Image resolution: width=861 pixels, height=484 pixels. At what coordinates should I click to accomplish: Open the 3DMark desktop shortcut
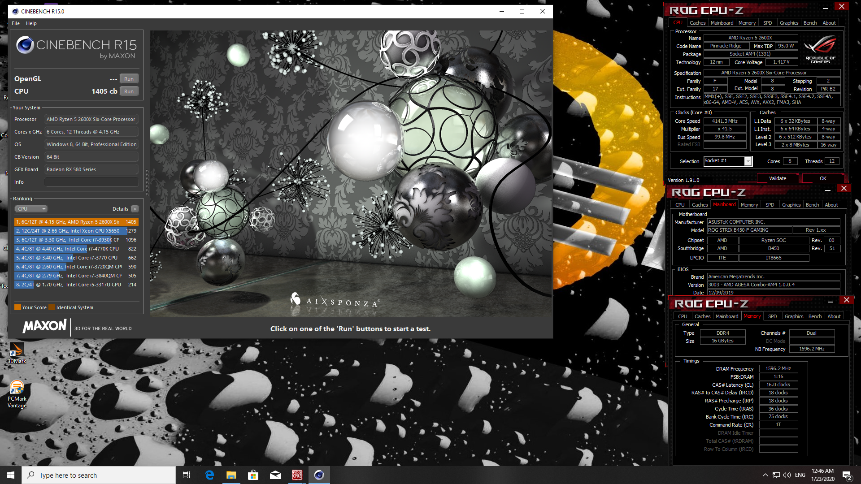[17, 353]
